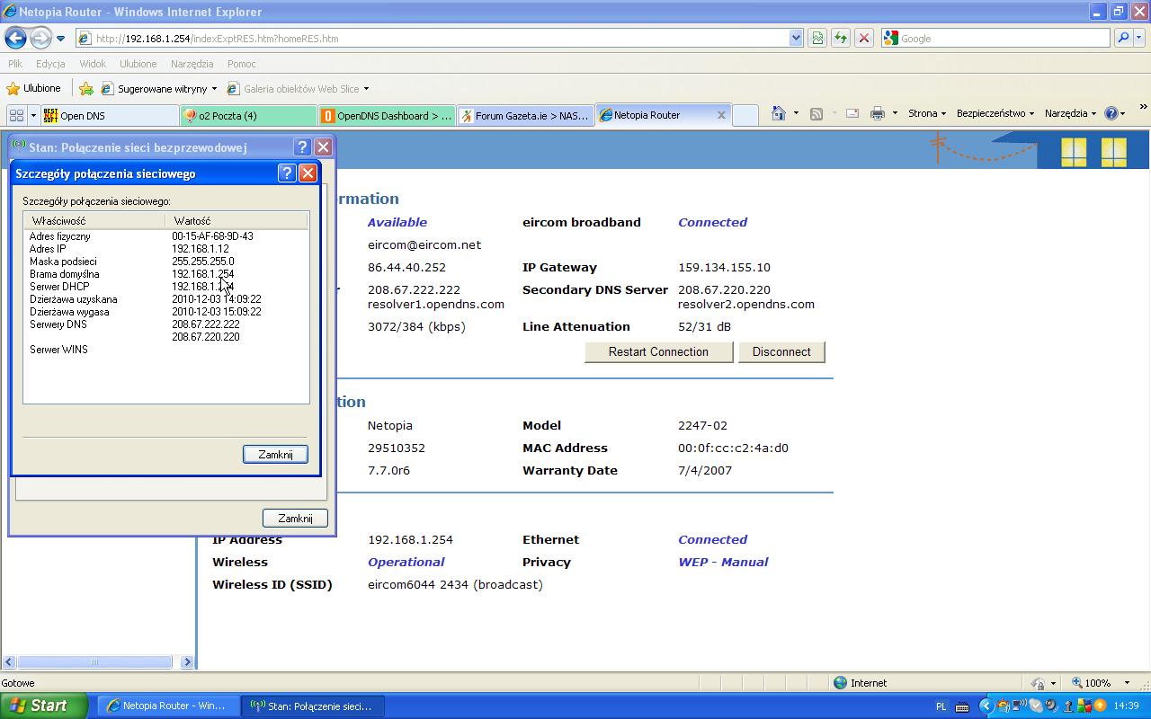Open the Home button dropdown arrow
This screenshot has height=719, width=1151.
[796, 113]
